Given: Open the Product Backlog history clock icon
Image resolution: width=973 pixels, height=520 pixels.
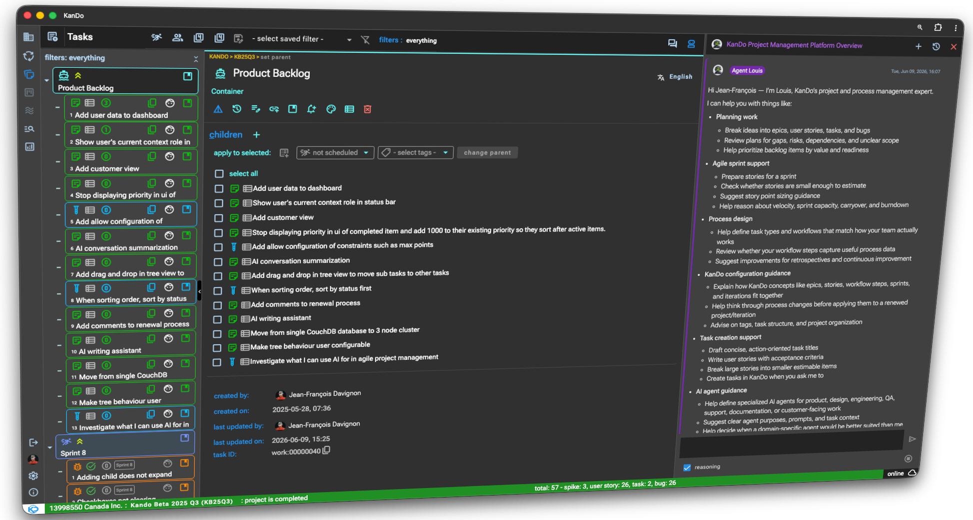Looking at the screenshot, I should 237,109.
